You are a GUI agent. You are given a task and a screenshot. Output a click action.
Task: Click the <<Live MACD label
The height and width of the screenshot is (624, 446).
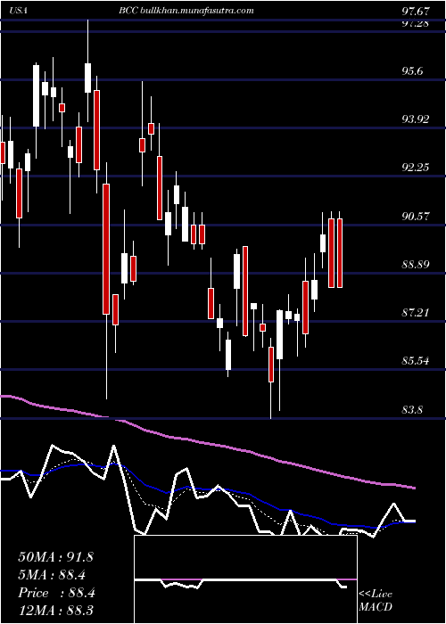coord(376,601)
